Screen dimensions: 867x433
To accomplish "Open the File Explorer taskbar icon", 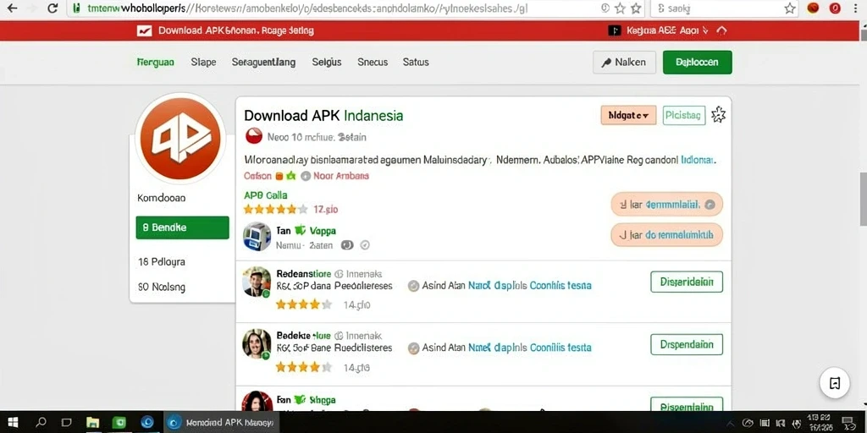I will [93, 423].
